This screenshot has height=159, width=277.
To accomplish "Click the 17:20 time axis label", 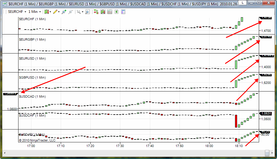I will click(90, 146).
